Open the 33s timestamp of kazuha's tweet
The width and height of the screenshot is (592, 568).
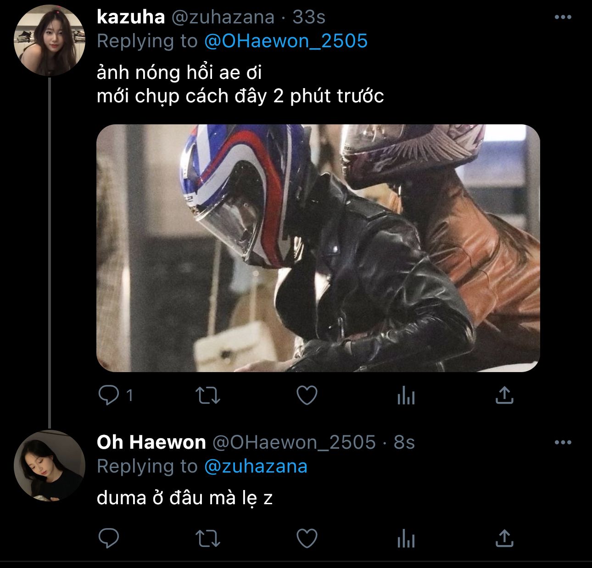309,17
